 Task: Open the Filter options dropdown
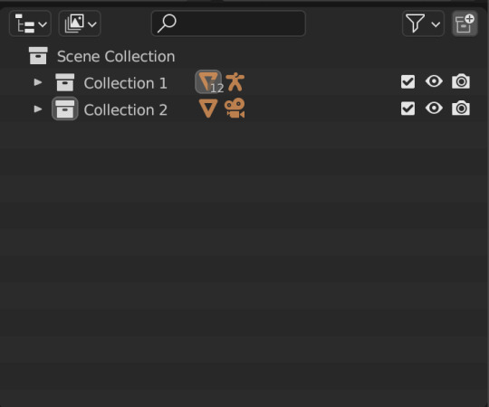tap(423, 24)
